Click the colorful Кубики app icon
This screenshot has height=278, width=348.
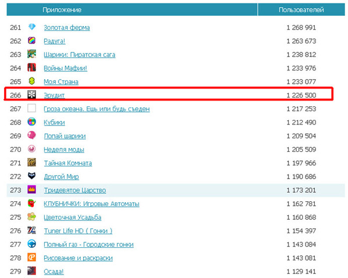click(32, 122)
